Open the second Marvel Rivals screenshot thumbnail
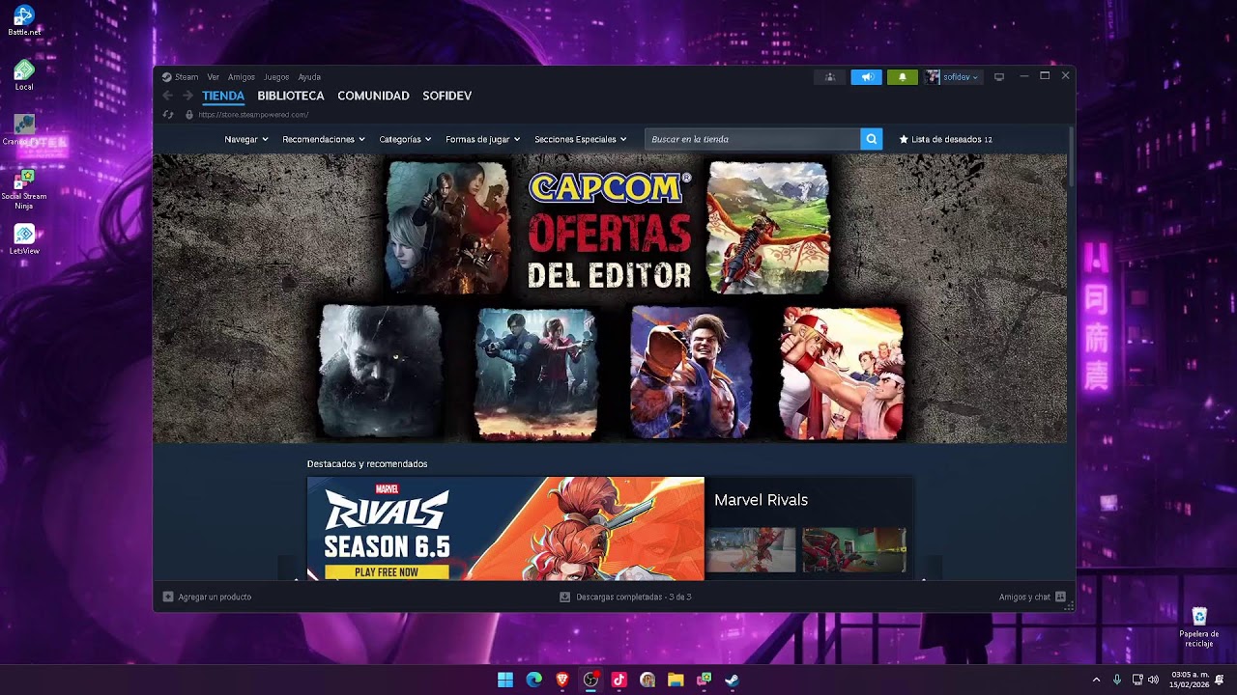Screen dimensions: 1237x695 [853, 549]
